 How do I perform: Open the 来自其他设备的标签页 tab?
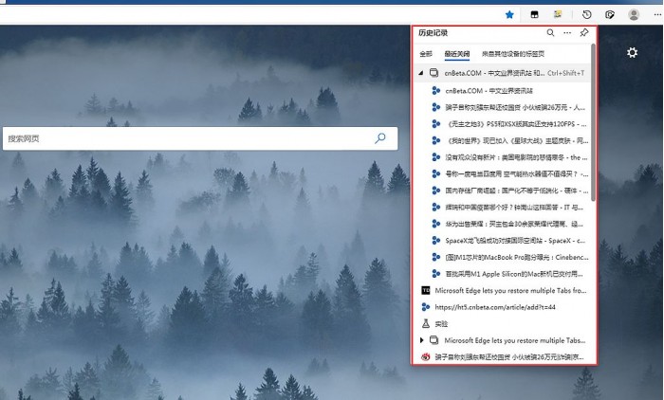512,54
